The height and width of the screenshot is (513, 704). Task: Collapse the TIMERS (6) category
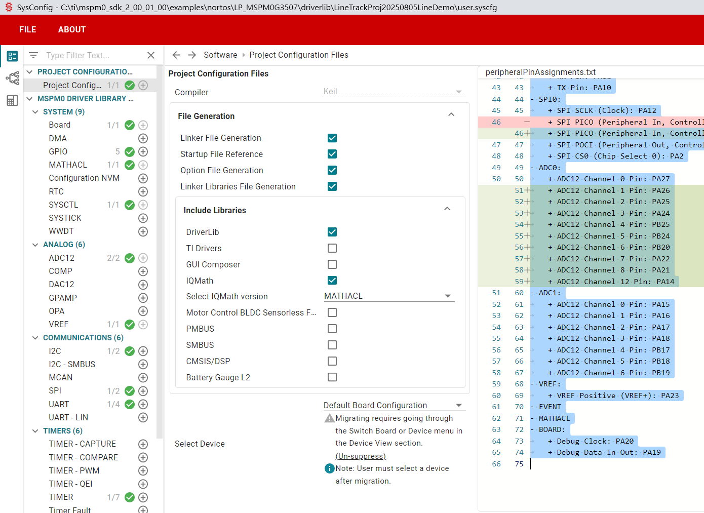click(x=35, y=431)
